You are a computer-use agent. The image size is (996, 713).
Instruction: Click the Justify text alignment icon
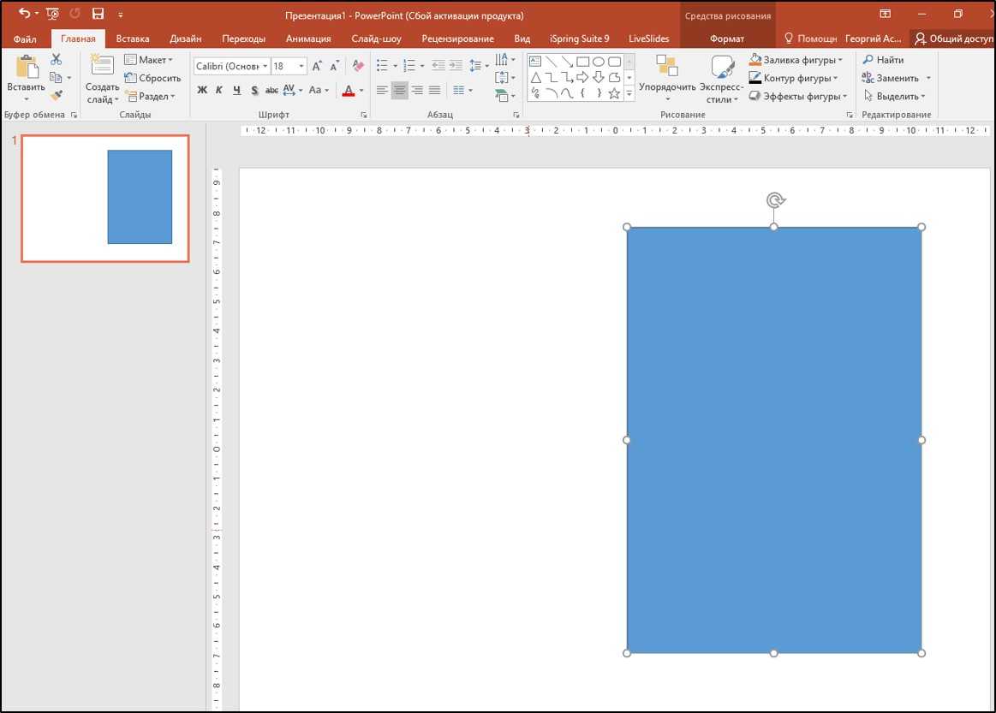tap(434, 90)
